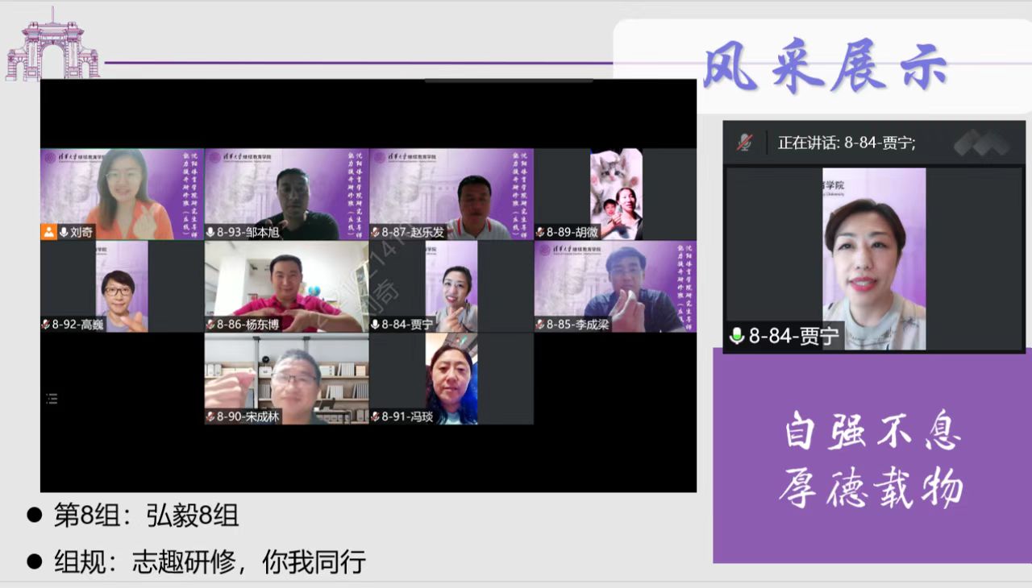The height and width of the screenshot is (588, 1032).
Task: Click the microphone icon of 8-93-邹本旭
Action: [x=210, y=233]
